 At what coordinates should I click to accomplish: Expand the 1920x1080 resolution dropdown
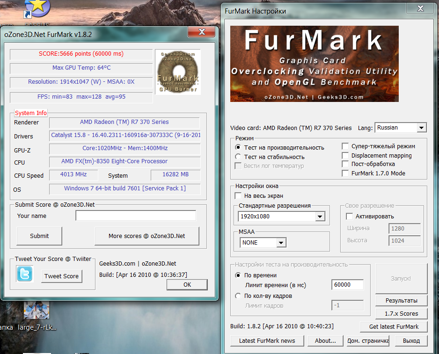click(x=320, y=217)
